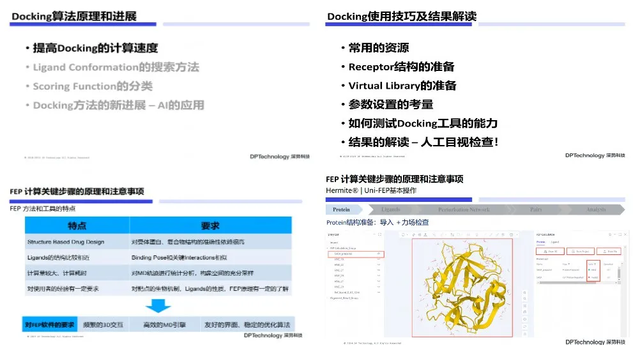Screen dimensions: 633x345
Task: Collapse the FEP Calculation Group tree node
Action: [x=328, y=248]
